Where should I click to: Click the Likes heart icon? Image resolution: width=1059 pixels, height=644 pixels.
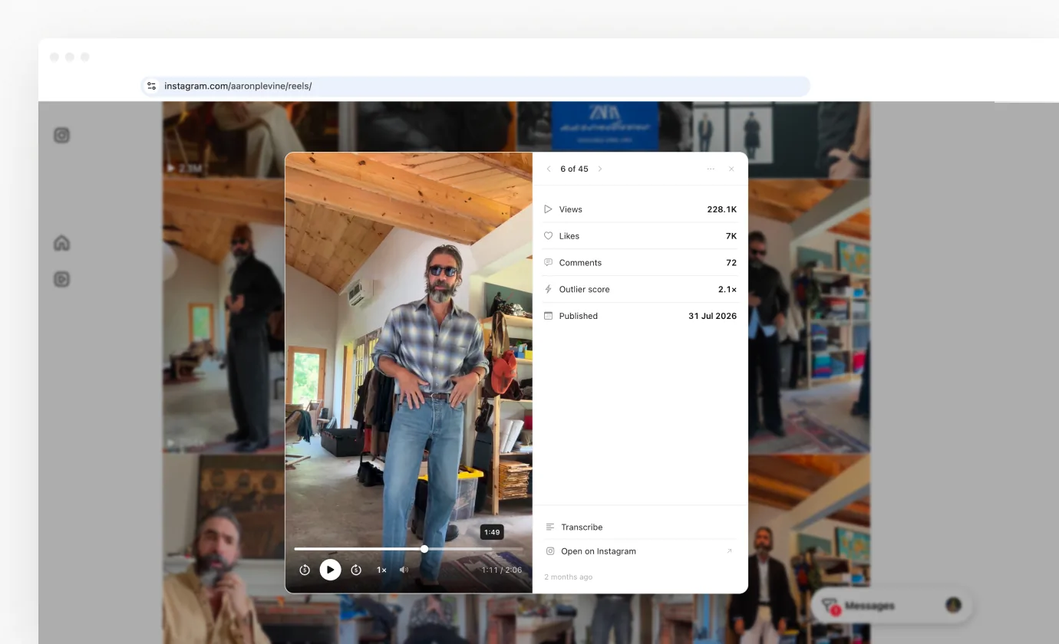pos(548,236)
